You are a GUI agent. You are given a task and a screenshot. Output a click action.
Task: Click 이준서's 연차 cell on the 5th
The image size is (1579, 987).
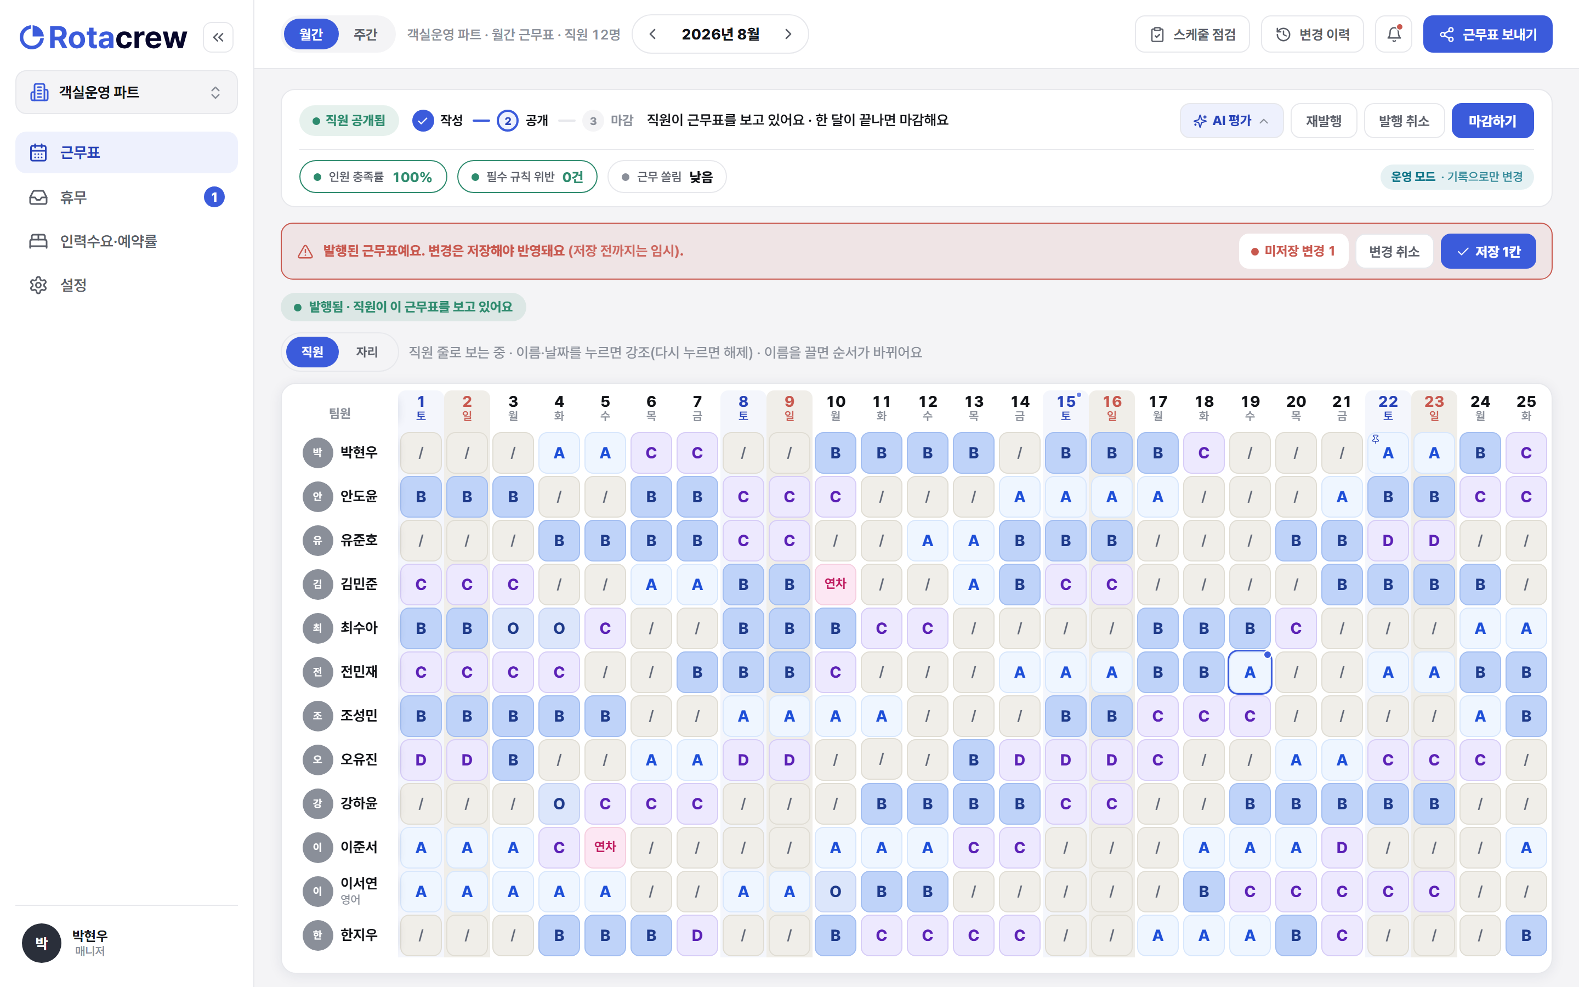tap(605, 847)
